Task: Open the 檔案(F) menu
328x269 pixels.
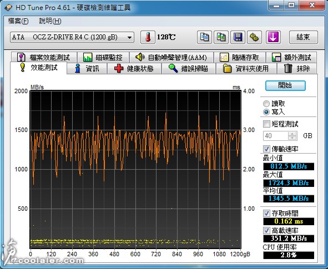Action: tap(18, 21)
